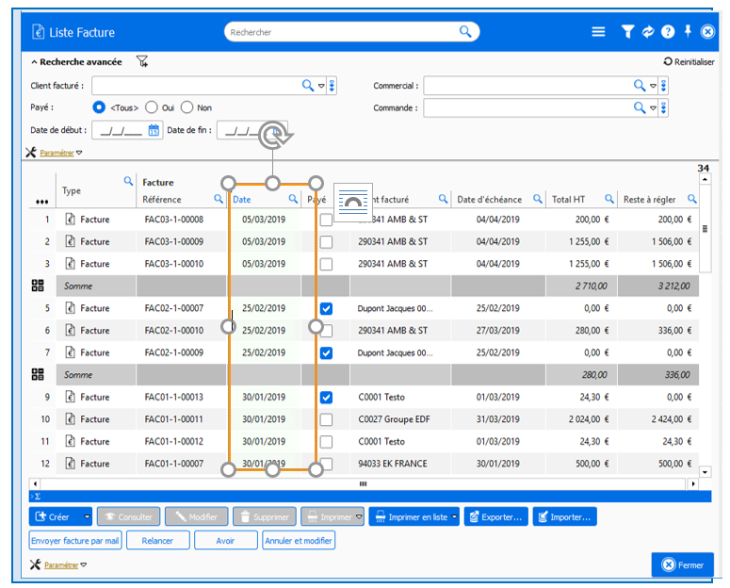Click Envoyer facture par mail button
Viewport: 730px width, 588px height.
(x=75, y=540)
